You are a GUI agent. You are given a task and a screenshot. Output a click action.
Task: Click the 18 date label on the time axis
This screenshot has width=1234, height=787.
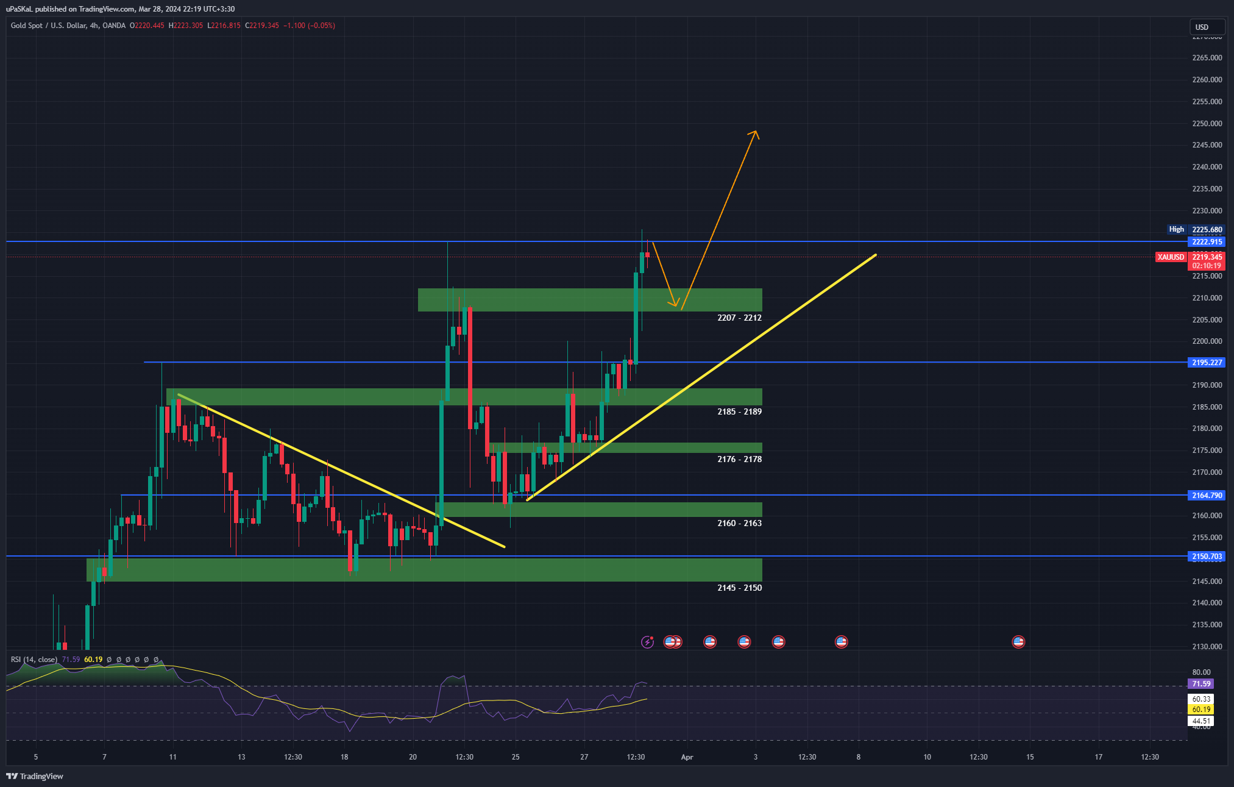tap(344, 757)
